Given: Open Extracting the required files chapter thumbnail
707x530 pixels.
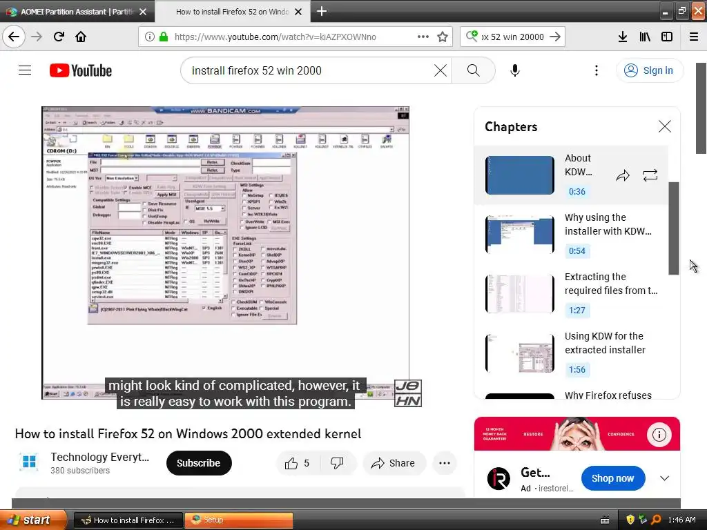Looking at the screenshot, I should pos(519,294).
